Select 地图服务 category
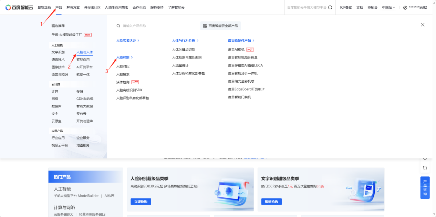Image resolution: width=436 pixels, height=217 pixels. click(x=83, y=145)
